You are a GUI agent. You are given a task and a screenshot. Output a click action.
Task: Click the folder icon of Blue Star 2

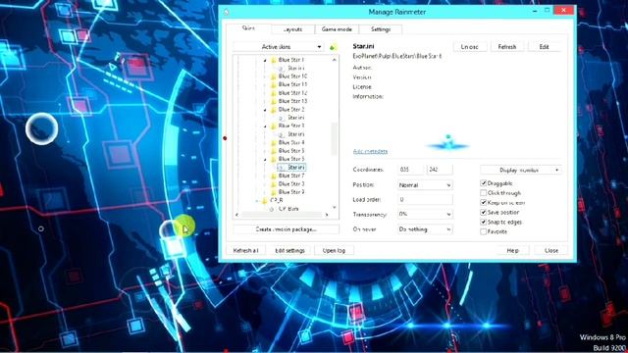274,110
